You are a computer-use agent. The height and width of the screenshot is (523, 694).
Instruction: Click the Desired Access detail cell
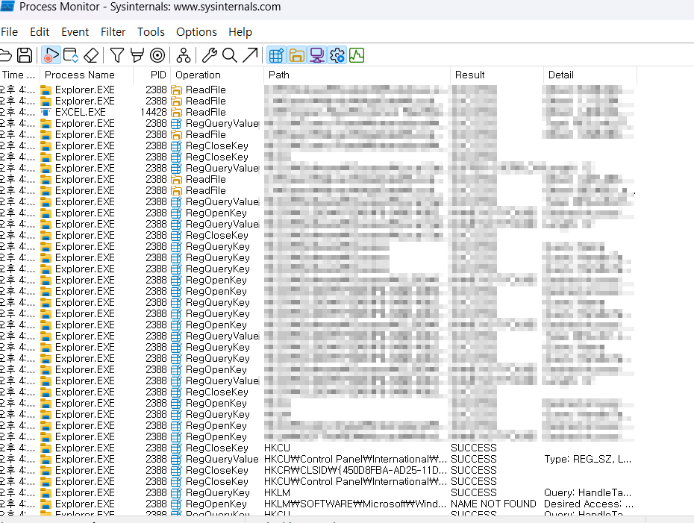pyautogui.click(x=589, y=504)
